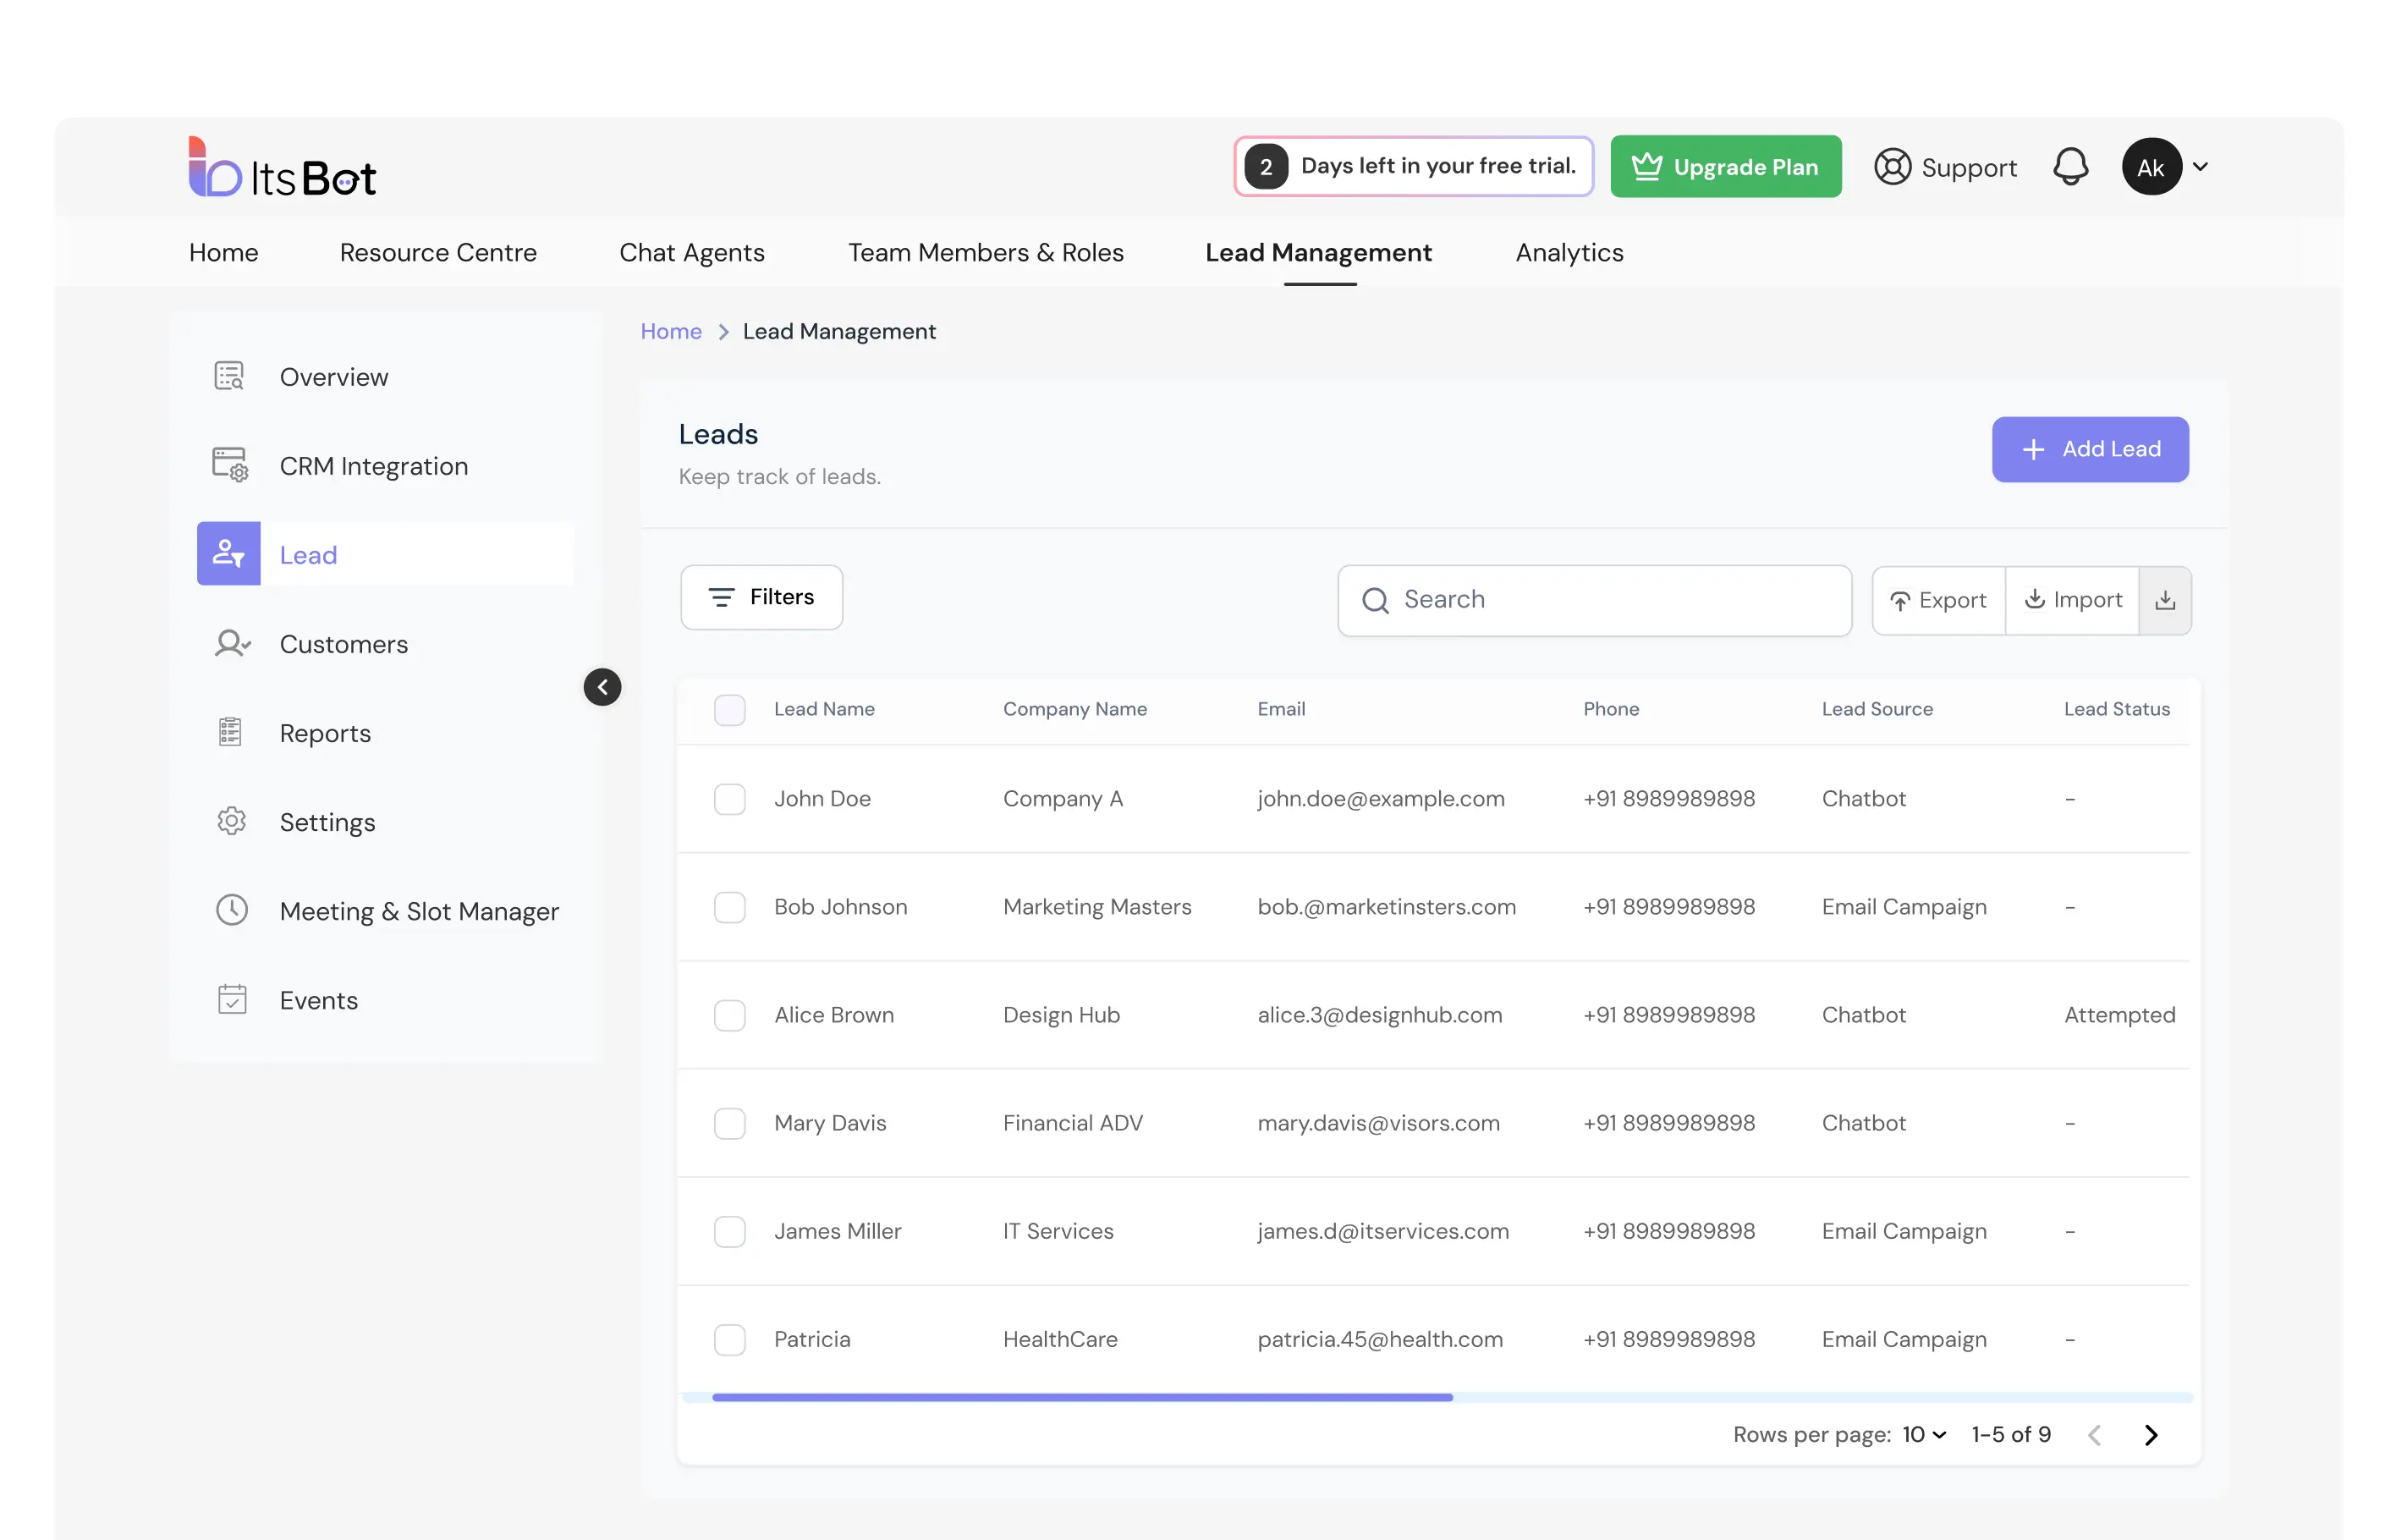The height and width of the screenshot is (1540, 2396).
Task: Open the notifications bell
Action: click(x=2070, y=167)
